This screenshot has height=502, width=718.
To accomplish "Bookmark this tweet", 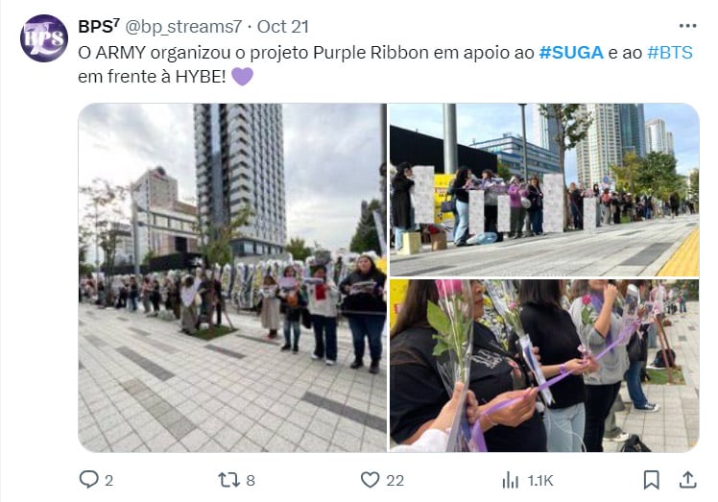I will tap(651, 480).
